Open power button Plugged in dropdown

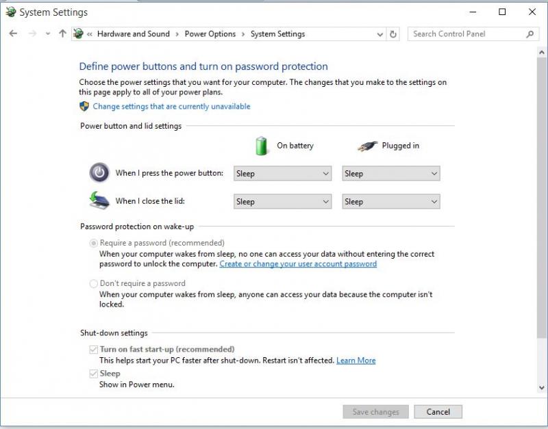coord(390,174)
